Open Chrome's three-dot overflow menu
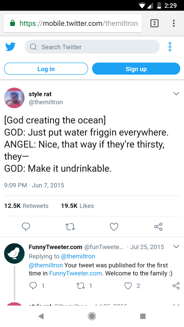Screen dimensions: 184x327 (174, 23)
